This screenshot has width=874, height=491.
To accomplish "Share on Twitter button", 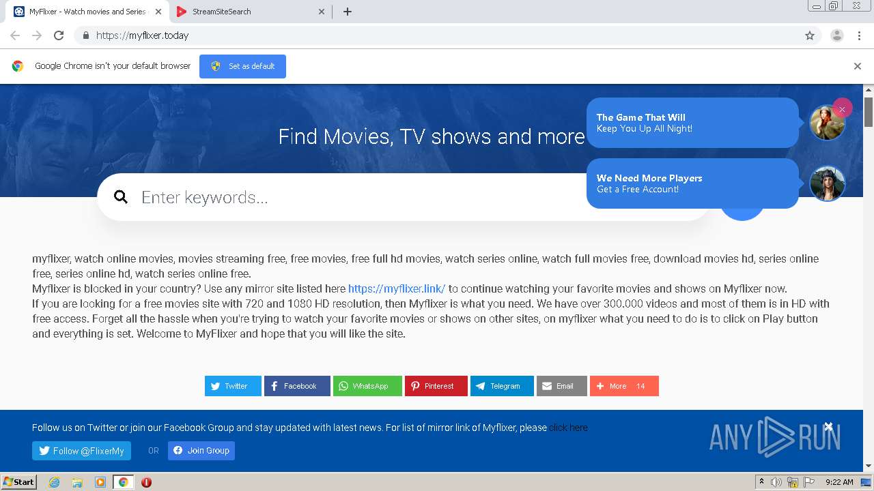I will (233, 386).
